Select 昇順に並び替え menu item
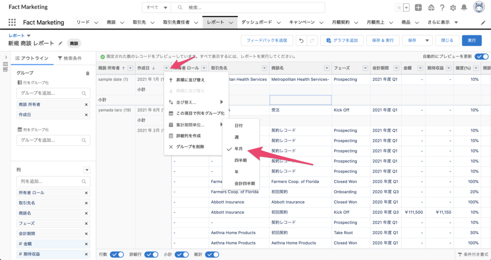 [x=196, y=80]
